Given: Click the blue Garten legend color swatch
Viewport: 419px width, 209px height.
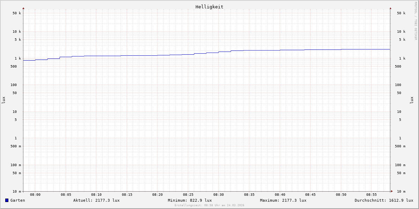Looking at the screenshot, I should (7, 200).
